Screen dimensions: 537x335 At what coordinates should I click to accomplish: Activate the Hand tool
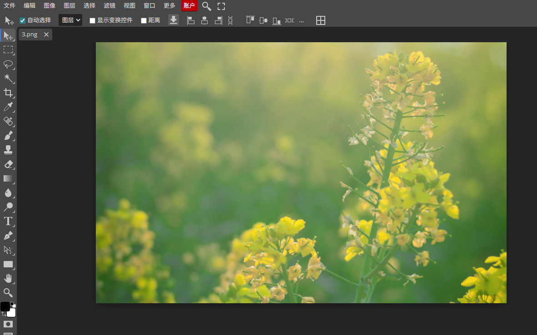(8, 278)
